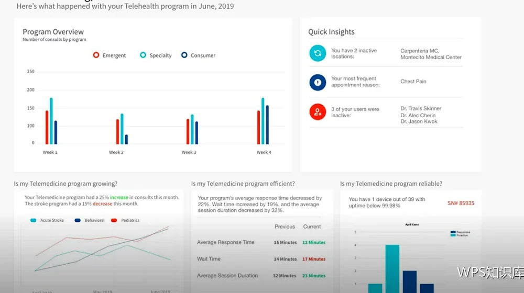Select Dr. Travis Skinner in inactive users
The width and height of the screenshot is (524, 293).
tap(421, 108)
